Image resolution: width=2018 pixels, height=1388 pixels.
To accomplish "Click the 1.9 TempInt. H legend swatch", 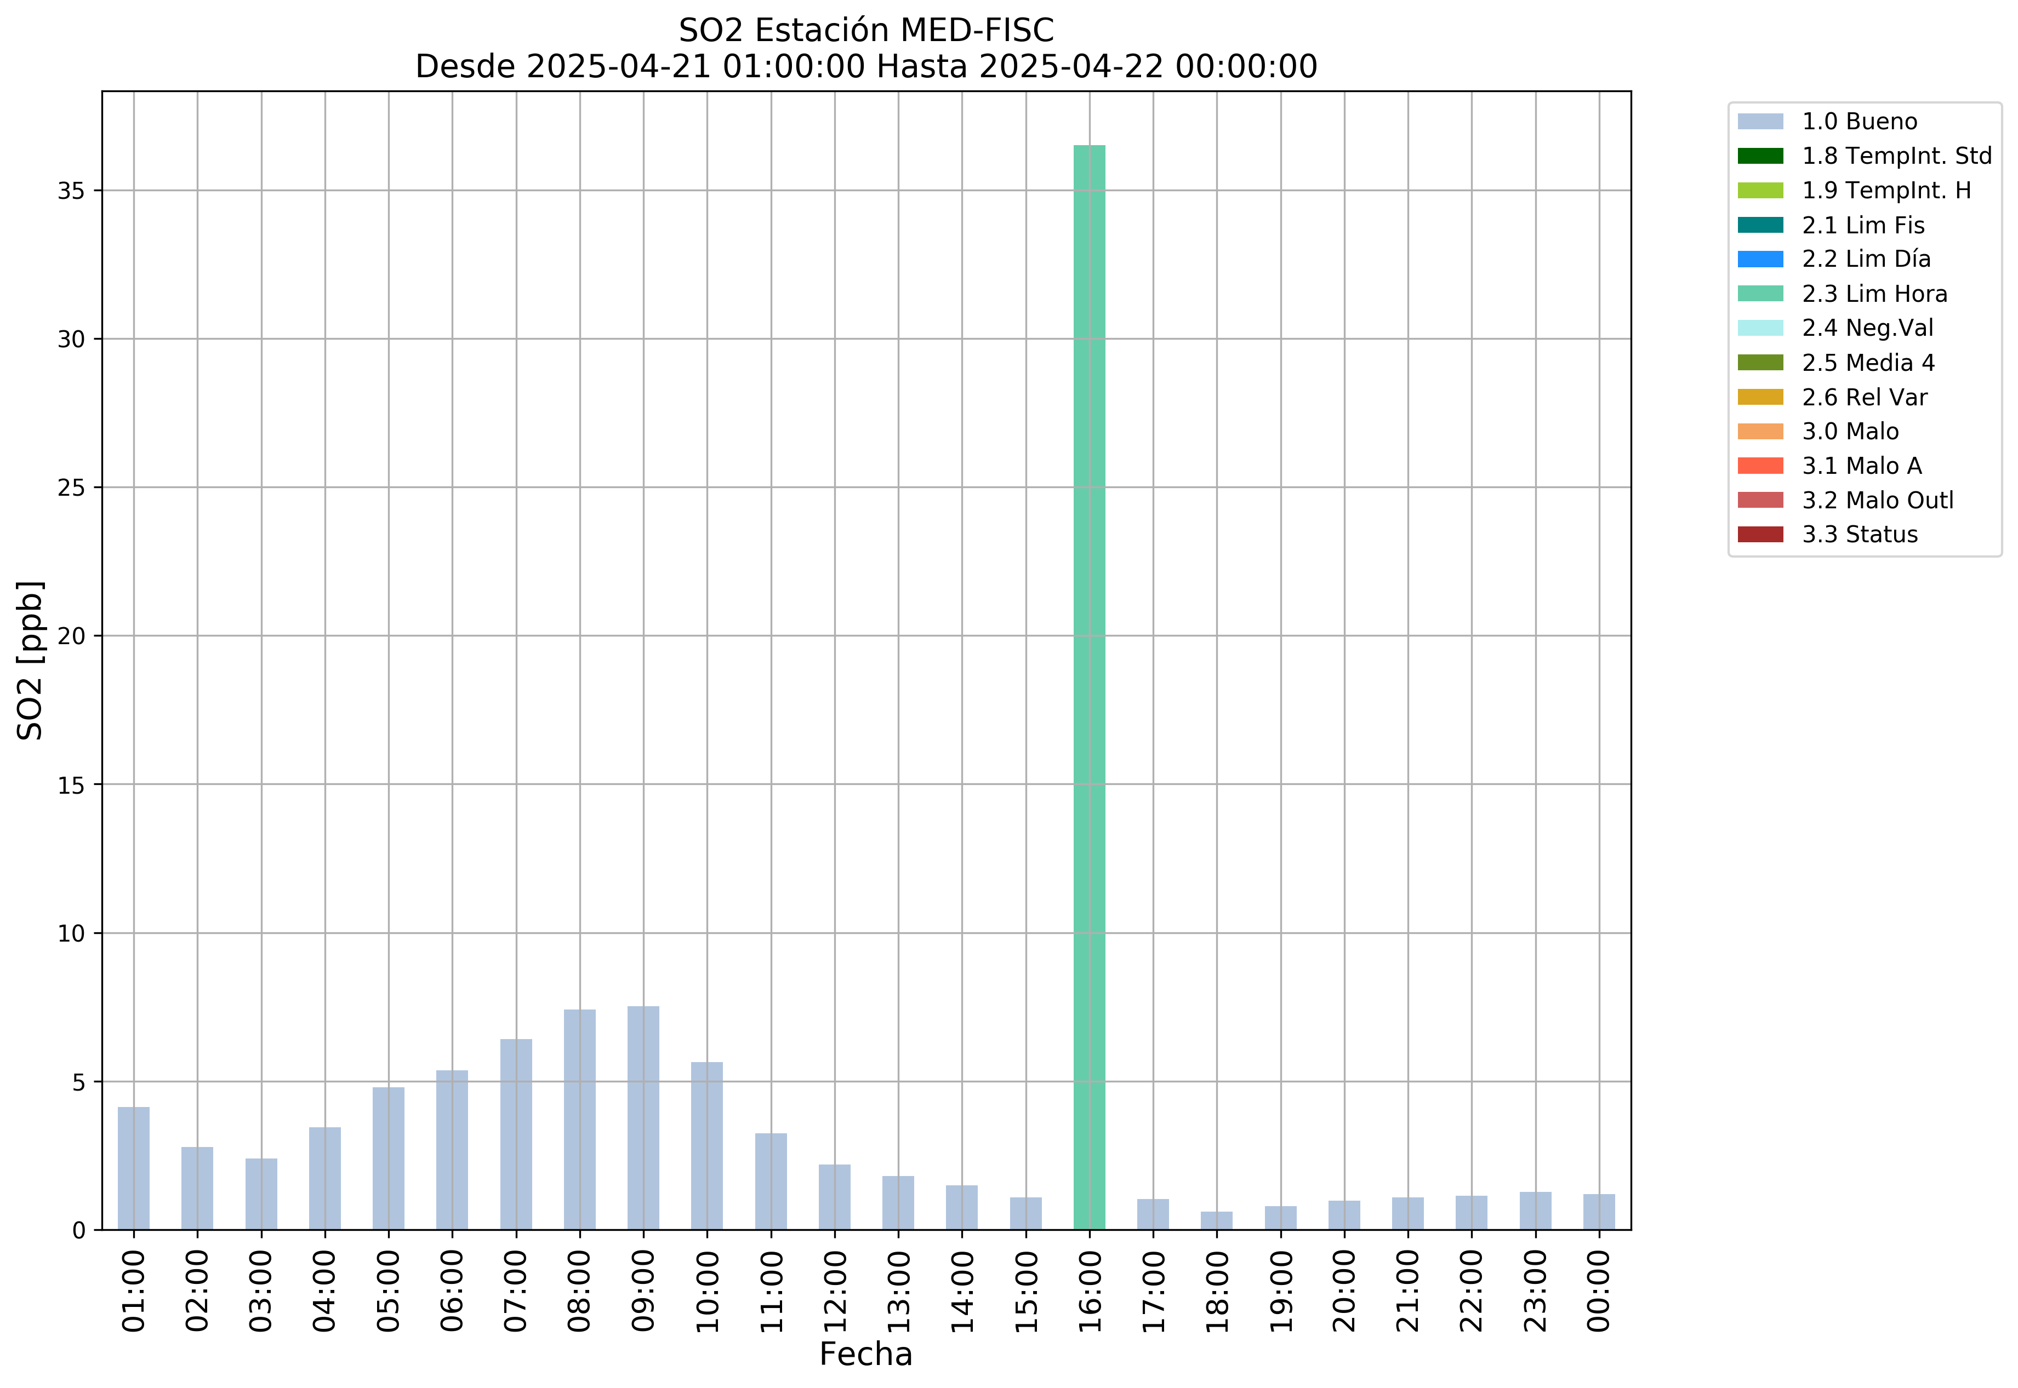I will [x=1759, y=191].
